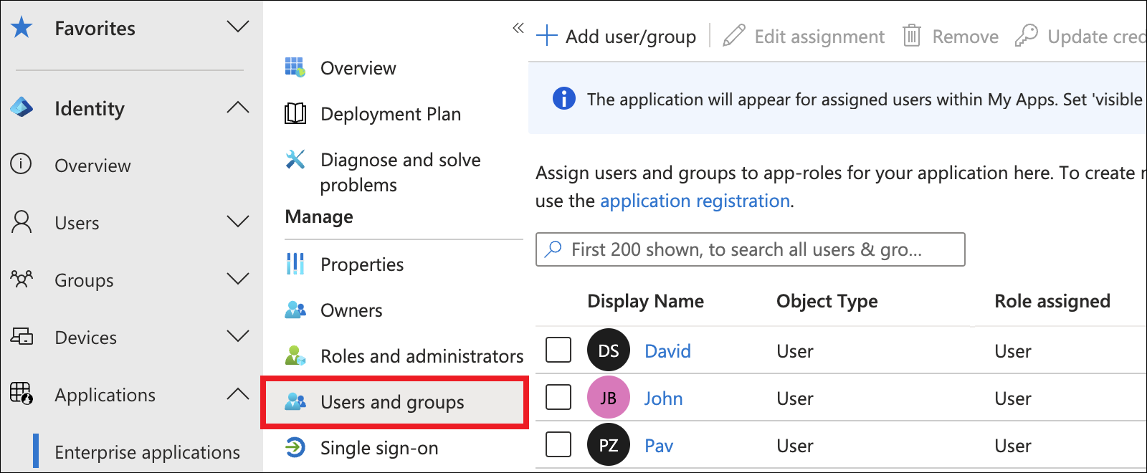
Task: Expand the Groups sidebar chevron
Action: [x=238, y=279]
